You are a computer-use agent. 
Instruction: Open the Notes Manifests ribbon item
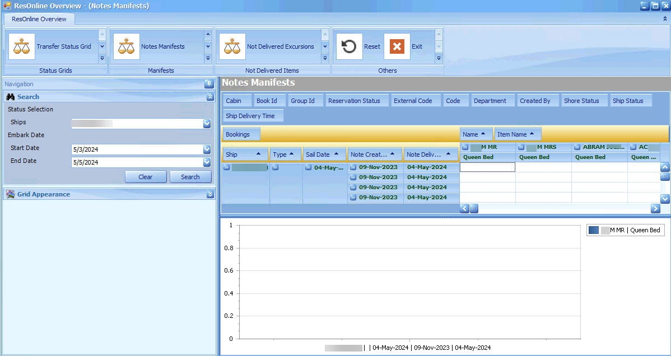(x=150, y=46)
